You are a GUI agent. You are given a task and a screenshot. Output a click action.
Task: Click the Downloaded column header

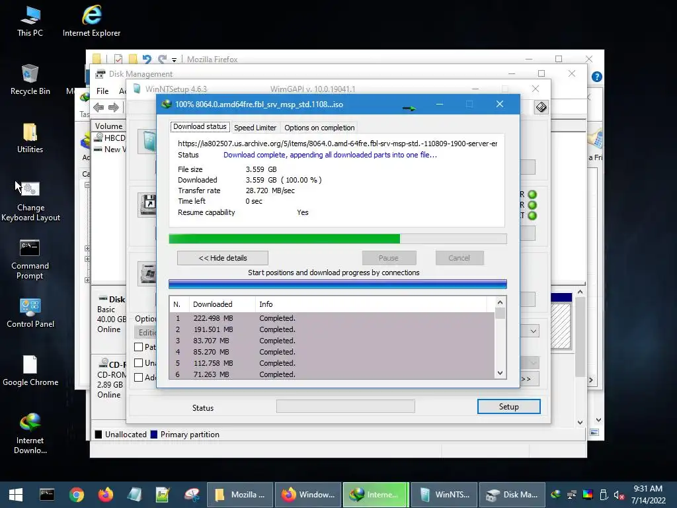pyautogui.click(x=222, y=304)
